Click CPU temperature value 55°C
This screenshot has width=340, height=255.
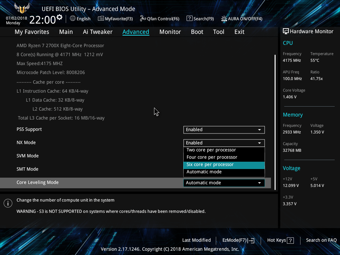315,60
